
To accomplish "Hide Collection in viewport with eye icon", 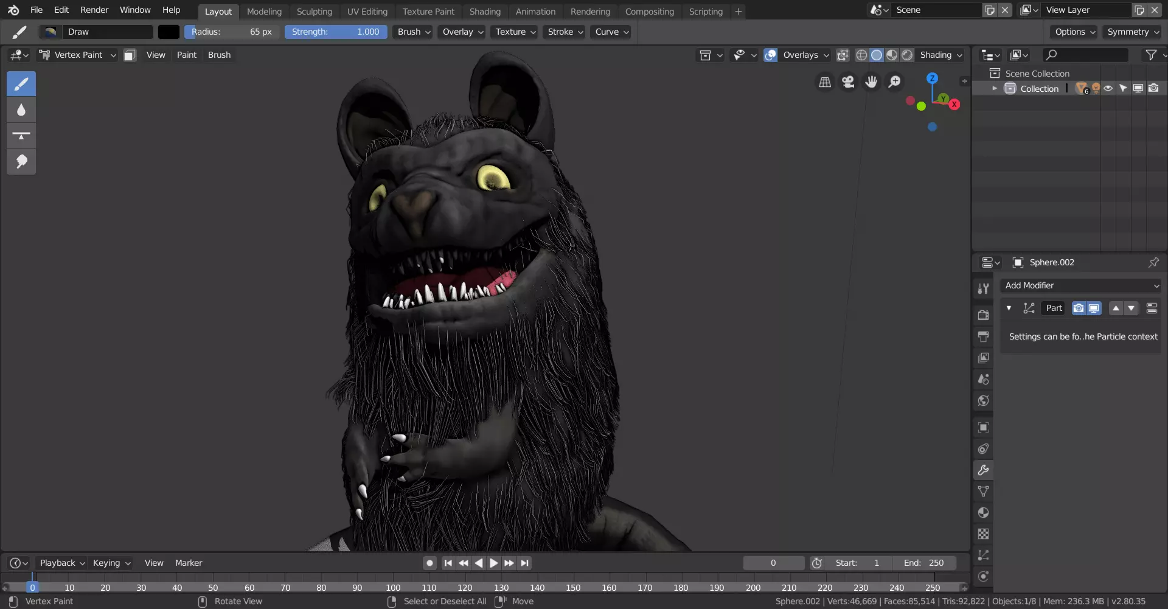I will 1108,88.
